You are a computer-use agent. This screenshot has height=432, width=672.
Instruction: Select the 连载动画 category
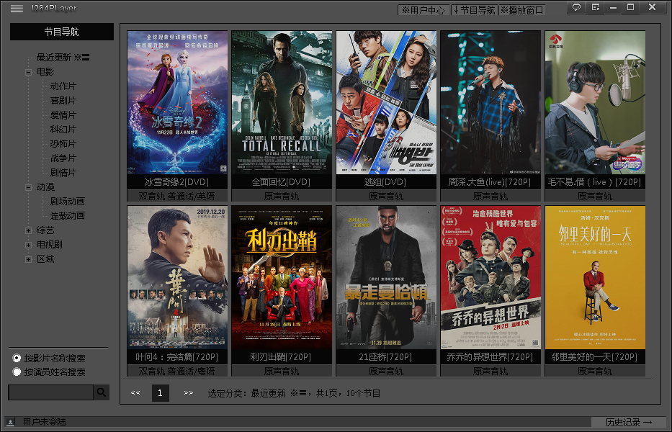tap(67, 216)
